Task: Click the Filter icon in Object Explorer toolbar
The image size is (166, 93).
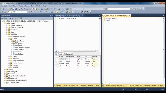Action: click(x=18, y=18)
